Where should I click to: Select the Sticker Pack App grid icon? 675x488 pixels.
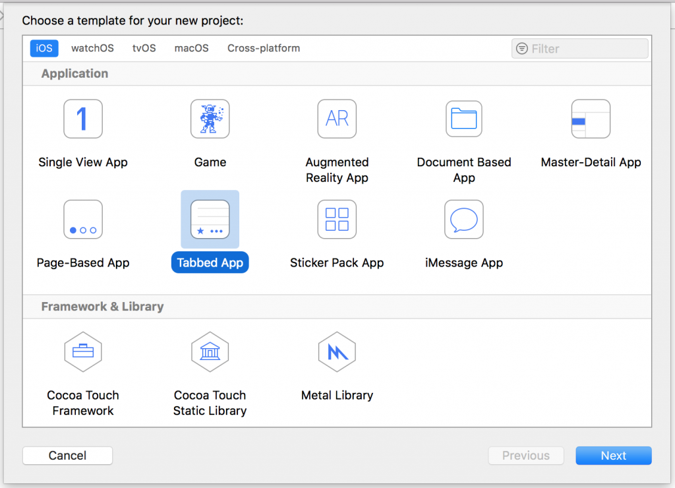tap(337, 219)
